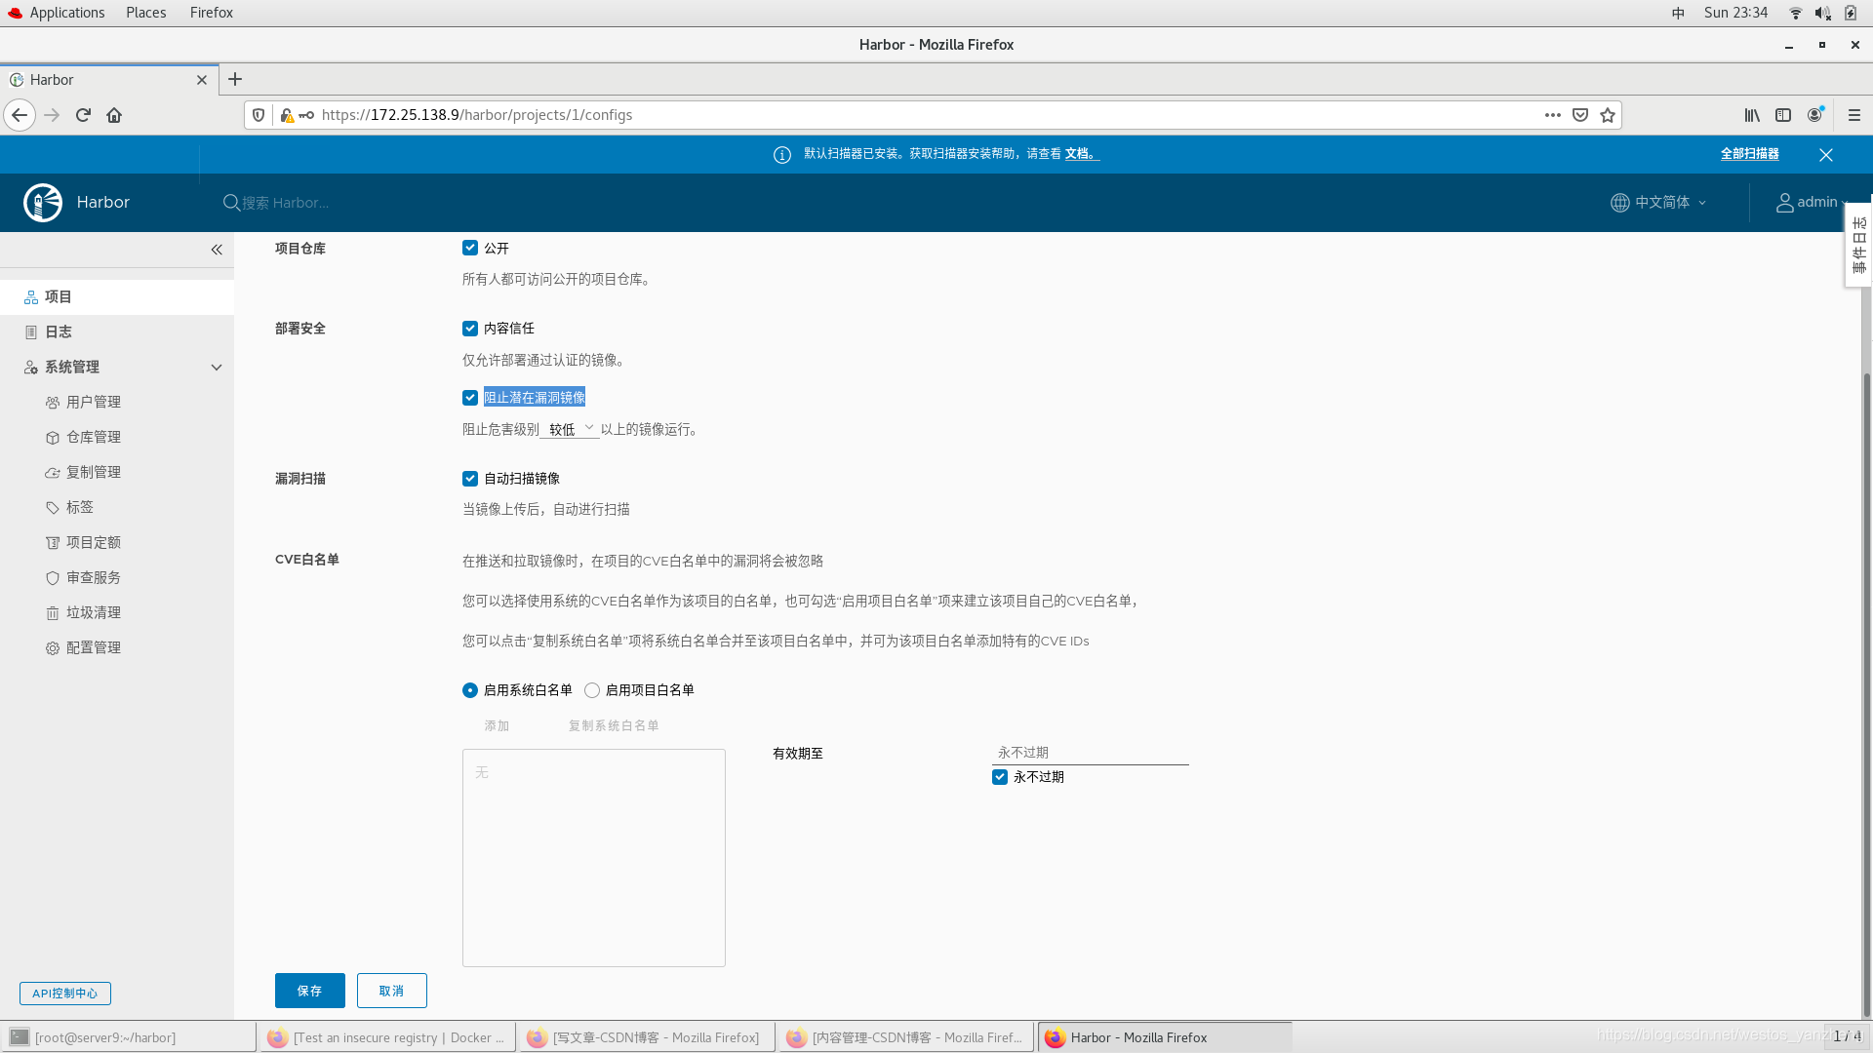This screenshot has width=1873, height=1053.
Task: Click the CVE whitelist list box
Action: coord(594,858)
